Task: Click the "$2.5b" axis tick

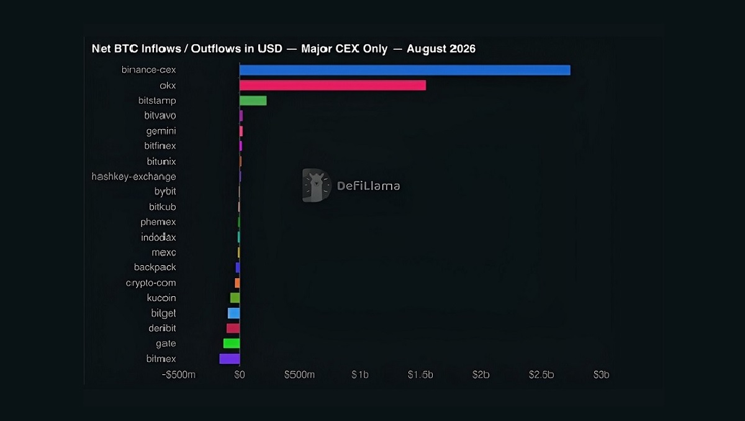Action: tap(541, 375)
